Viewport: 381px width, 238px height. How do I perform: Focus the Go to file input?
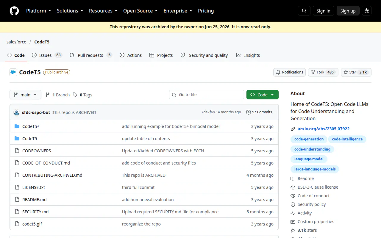click(207, 95)
